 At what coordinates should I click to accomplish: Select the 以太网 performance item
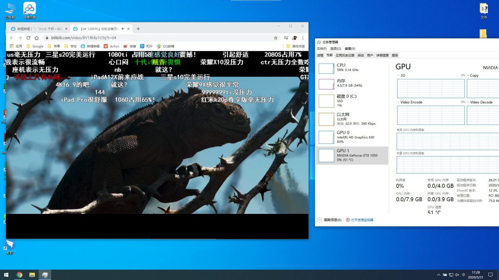pyautogui.click(x=353, y=119)
